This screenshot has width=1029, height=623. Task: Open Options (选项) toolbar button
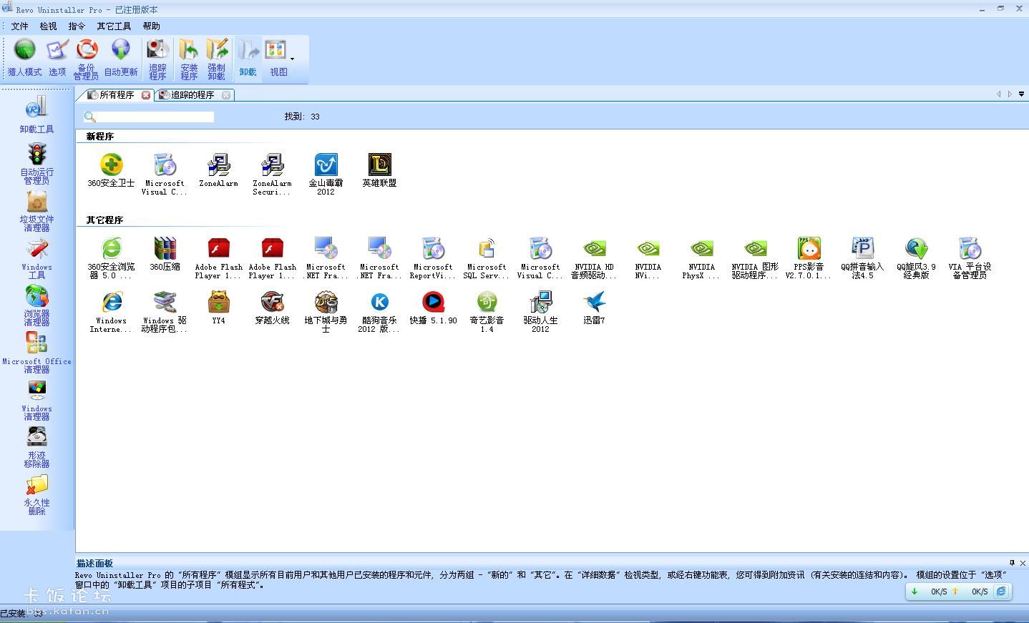[x=57, y=59]
